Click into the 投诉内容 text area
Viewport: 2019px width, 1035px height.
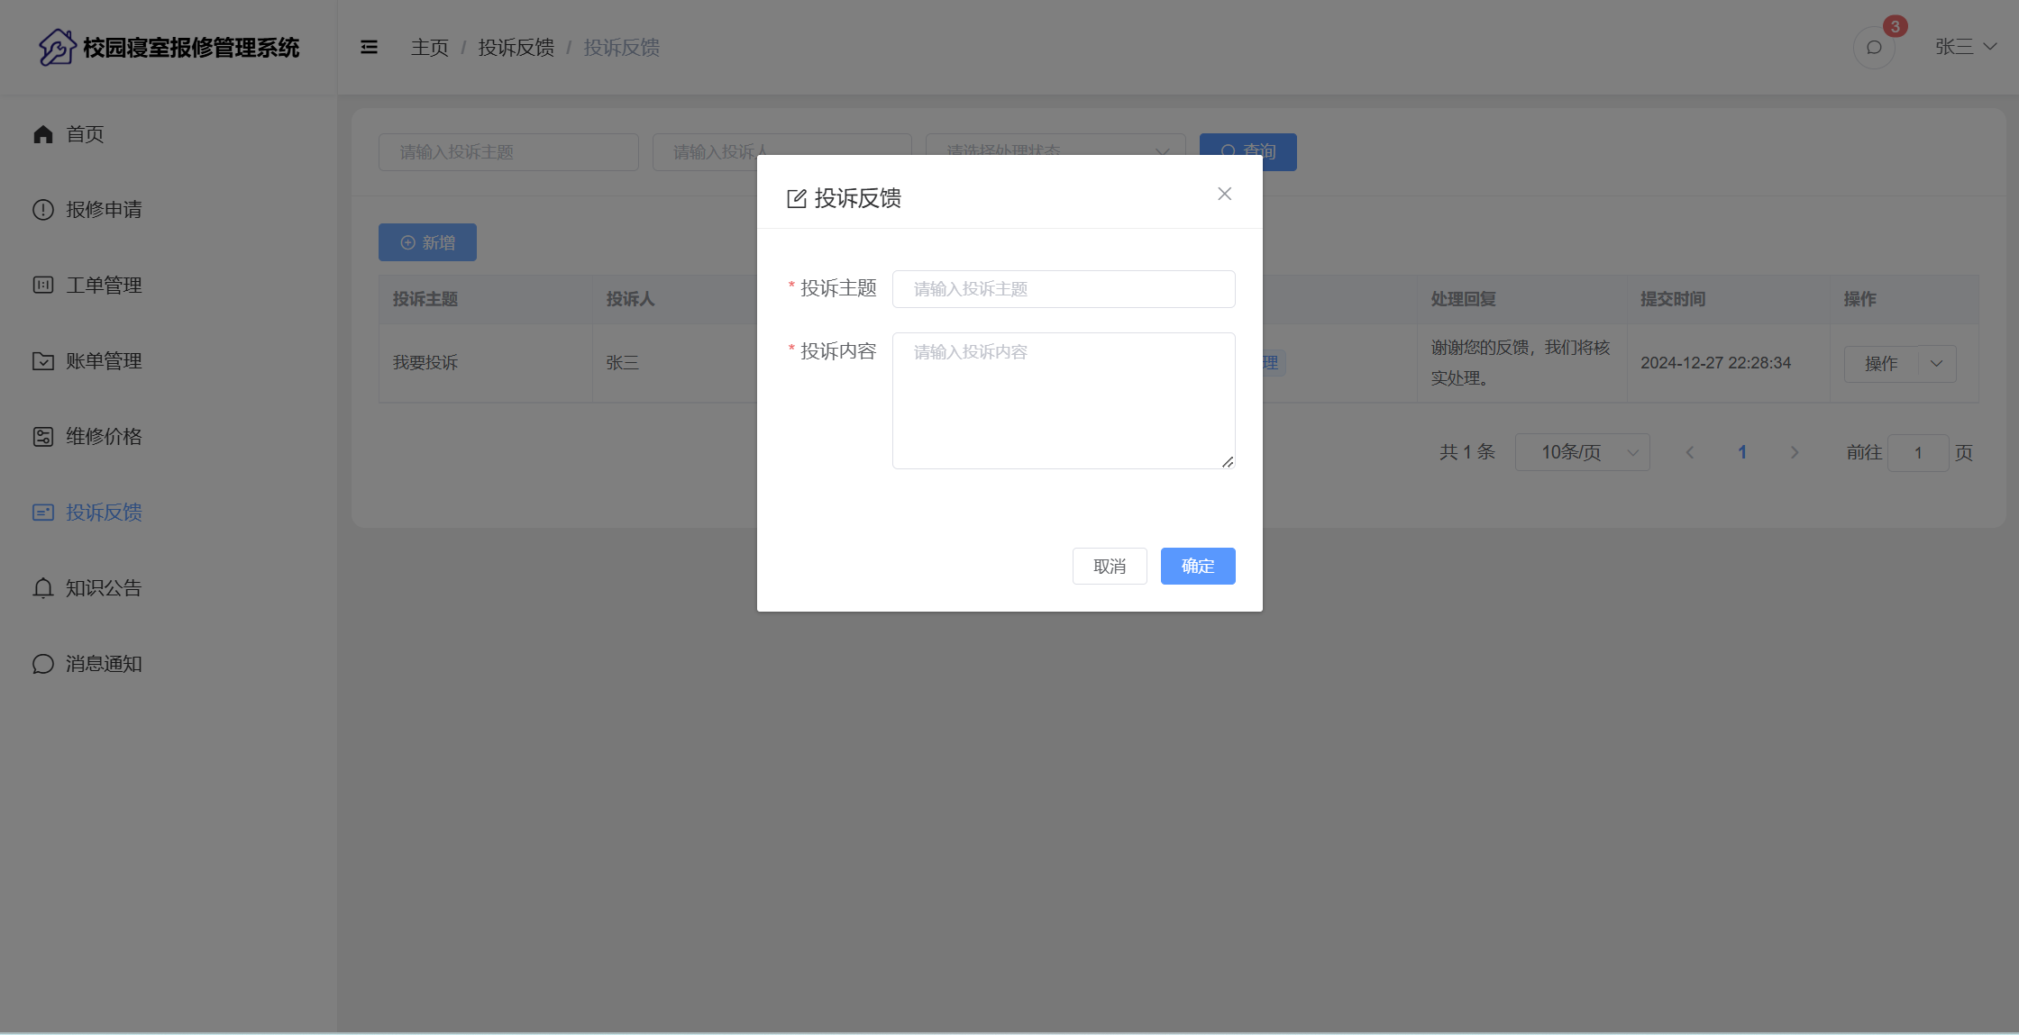(x=1064, y=401)
